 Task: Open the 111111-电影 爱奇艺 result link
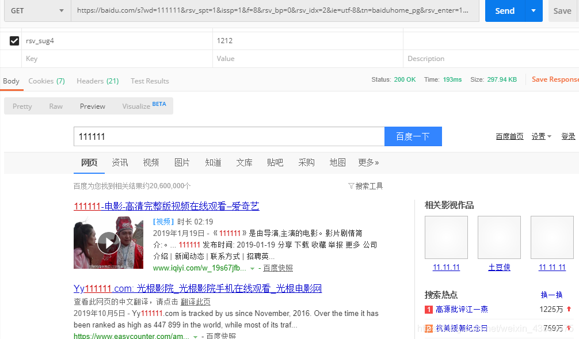pyautogui.click(x=166, y=206)
